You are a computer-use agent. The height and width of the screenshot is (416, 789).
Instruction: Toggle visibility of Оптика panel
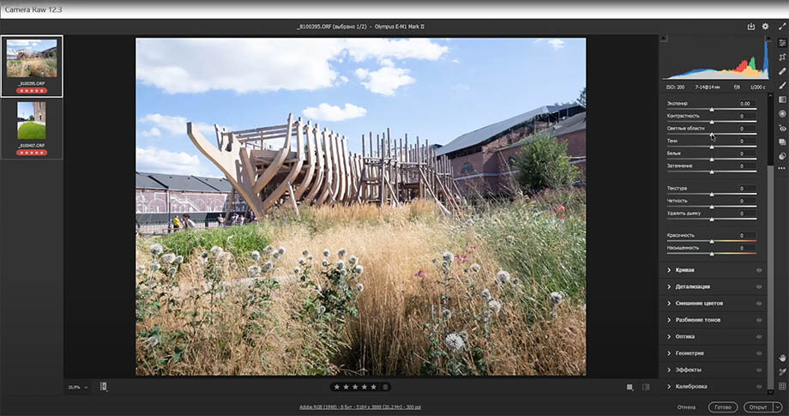coord(758,336)
